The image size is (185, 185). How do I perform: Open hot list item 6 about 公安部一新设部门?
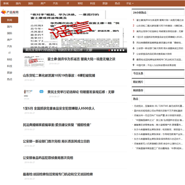point(160,48)
